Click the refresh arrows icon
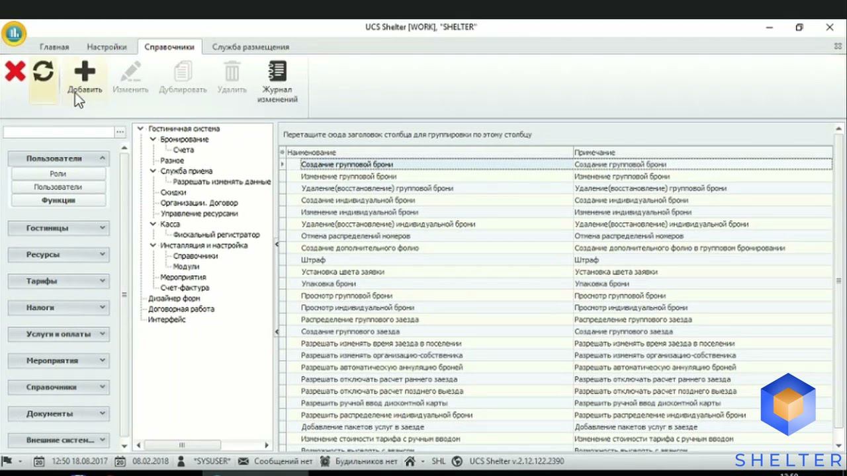 [x=44, y=71]
